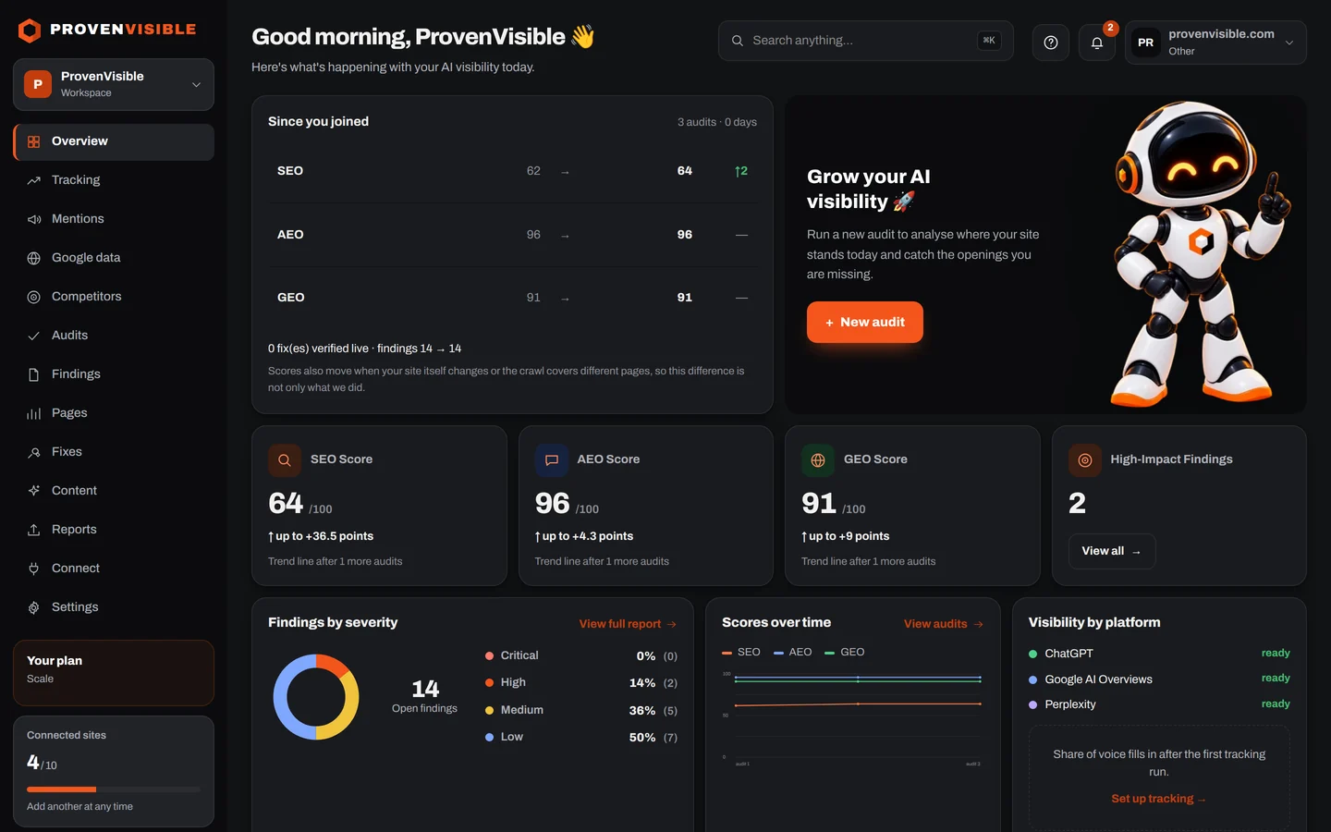Screen dimensions: 1331x832
Task: Open the provenvisible.com account dropdown
Action: point(1215,43)
